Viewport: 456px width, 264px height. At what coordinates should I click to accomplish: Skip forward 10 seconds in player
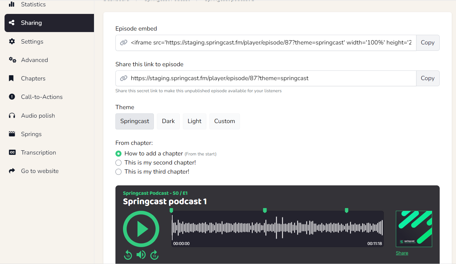click(x=154, y=255)
